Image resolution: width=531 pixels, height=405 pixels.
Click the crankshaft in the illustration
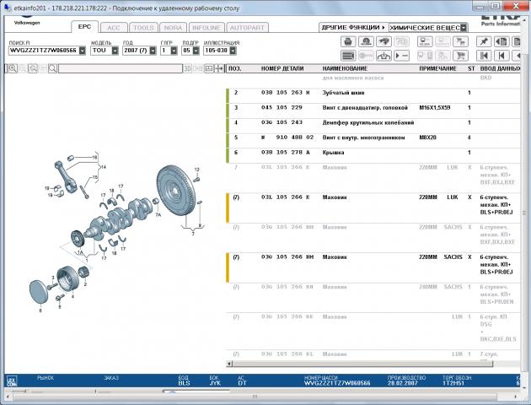[119, 217]
